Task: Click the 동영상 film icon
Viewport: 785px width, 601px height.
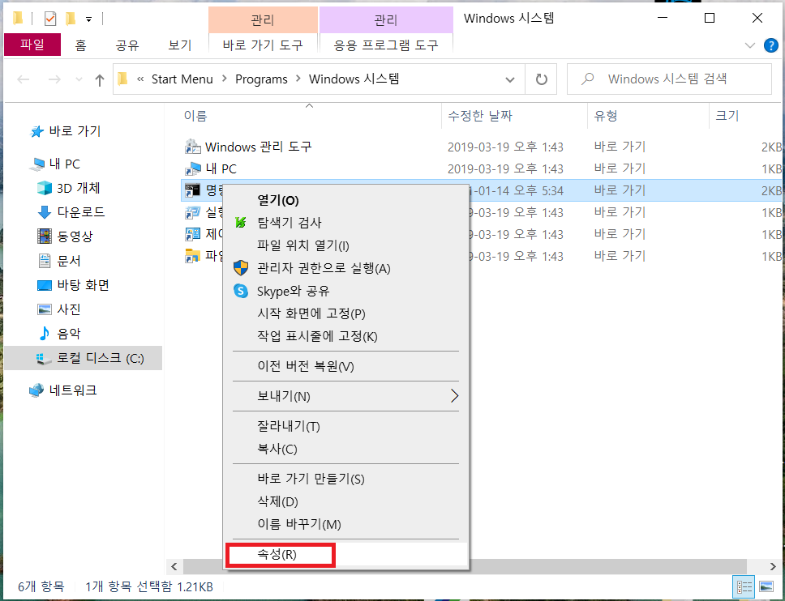Action: (x=45, y=236)
